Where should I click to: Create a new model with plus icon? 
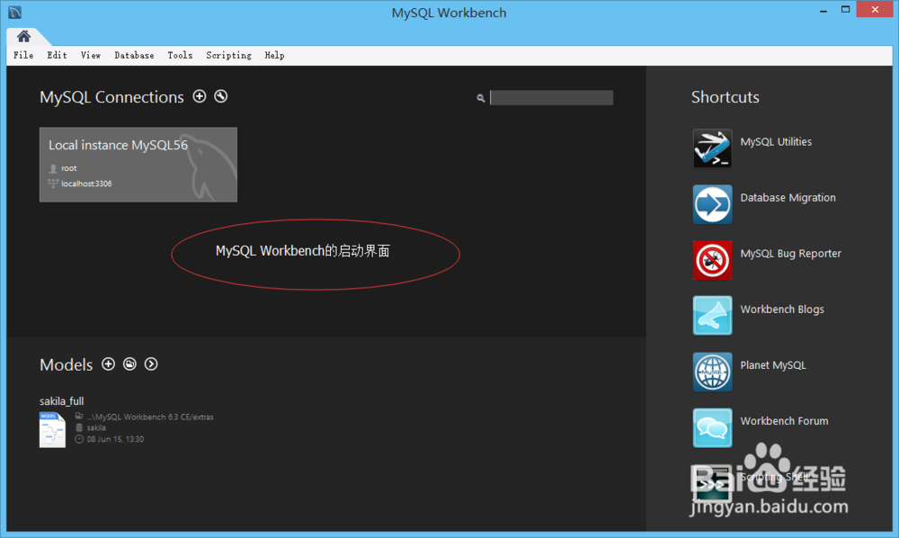[108, 364]
